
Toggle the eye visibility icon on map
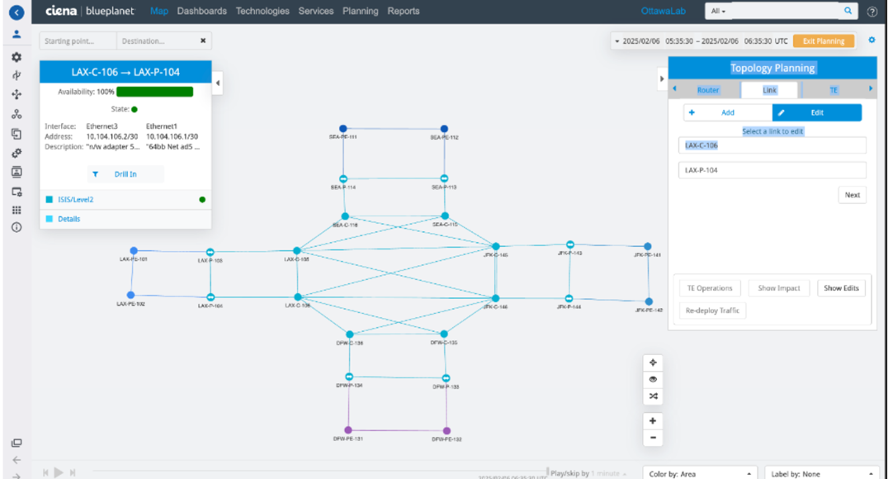pyautogui.click(x=653, y=380)
